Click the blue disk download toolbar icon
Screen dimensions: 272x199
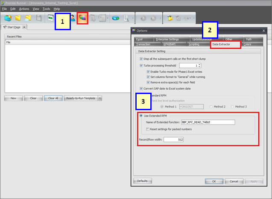tap(116, 18)
